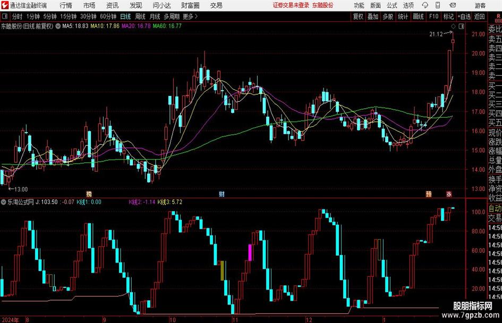Screen dimensions: 502x323
Task: Select the 日线 daily period tab
Action: tap(125, 16)
